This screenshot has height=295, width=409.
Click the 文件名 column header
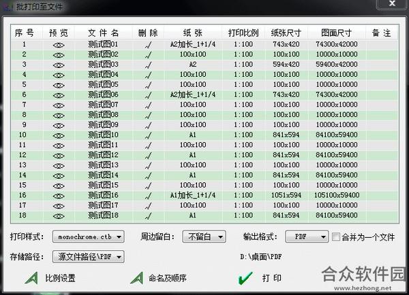tap(104, 33)
